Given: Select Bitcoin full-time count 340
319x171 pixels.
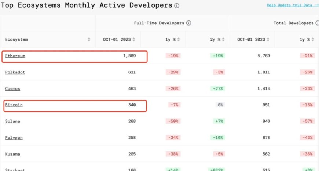Looking at the screenshot, I should pos(132,105).
